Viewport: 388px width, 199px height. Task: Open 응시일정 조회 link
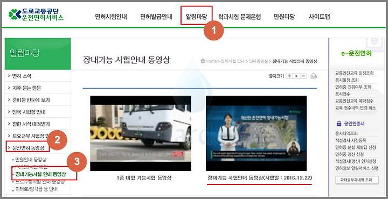(347, 80)
